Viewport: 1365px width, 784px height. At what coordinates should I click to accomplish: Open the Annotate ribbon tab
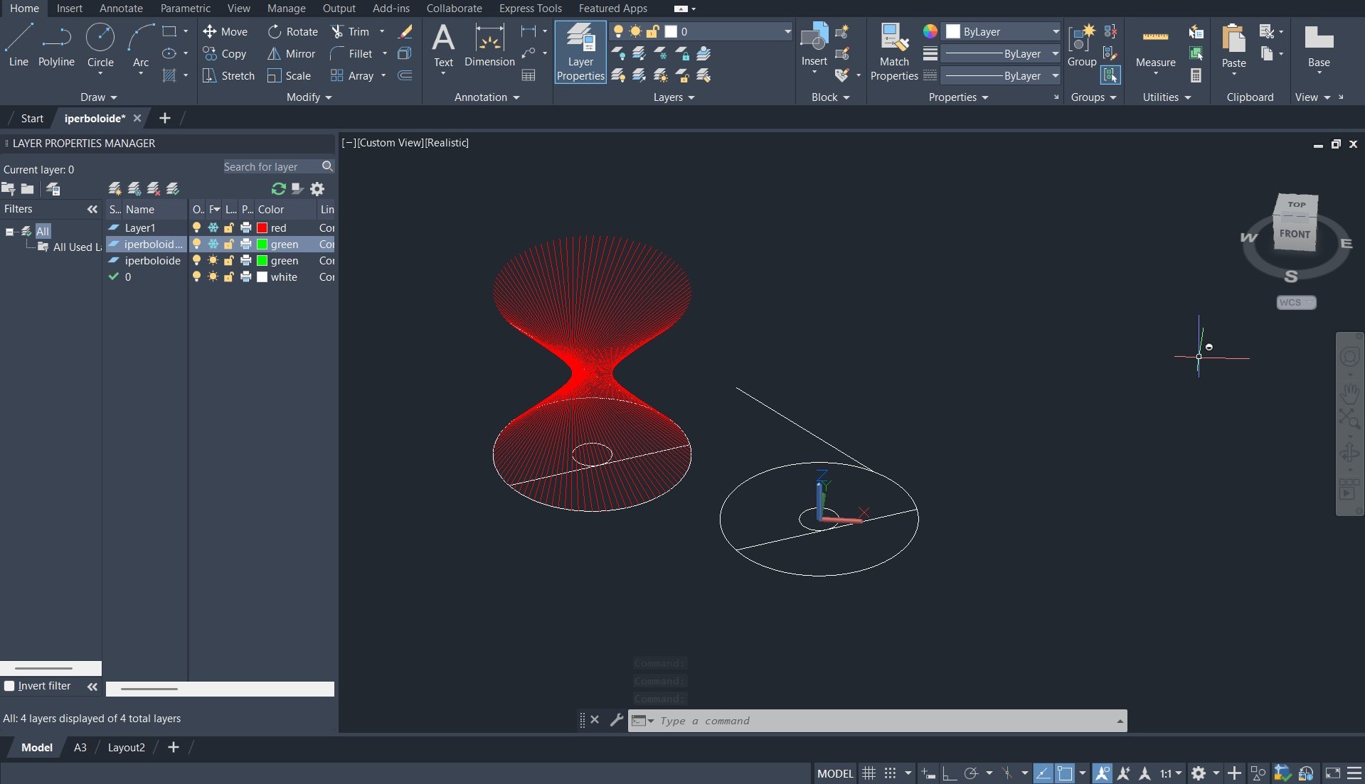121,9
